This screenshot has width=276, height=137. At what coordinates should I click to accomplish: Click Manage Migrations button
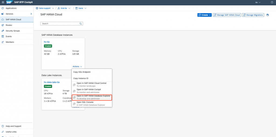point(253,15)
